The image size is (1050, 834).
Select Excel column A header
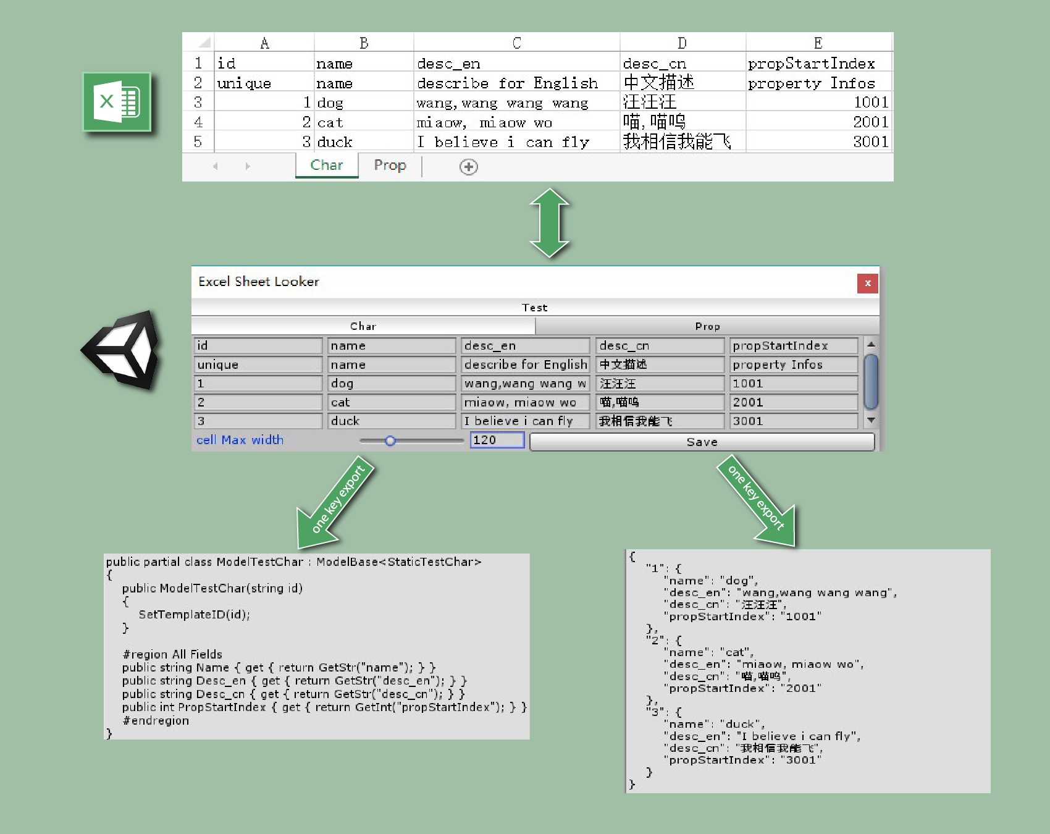click(264, 43)
